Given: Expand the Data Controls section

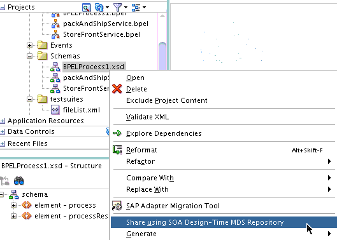Looking at the screenshot, I should (3, 132).
